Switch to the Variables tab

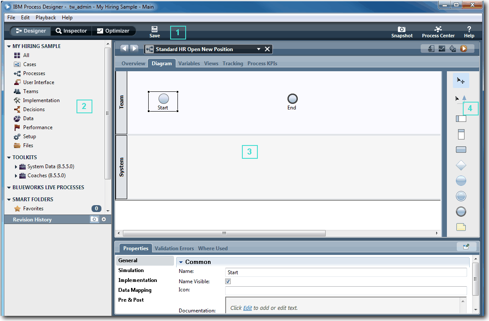189,64
